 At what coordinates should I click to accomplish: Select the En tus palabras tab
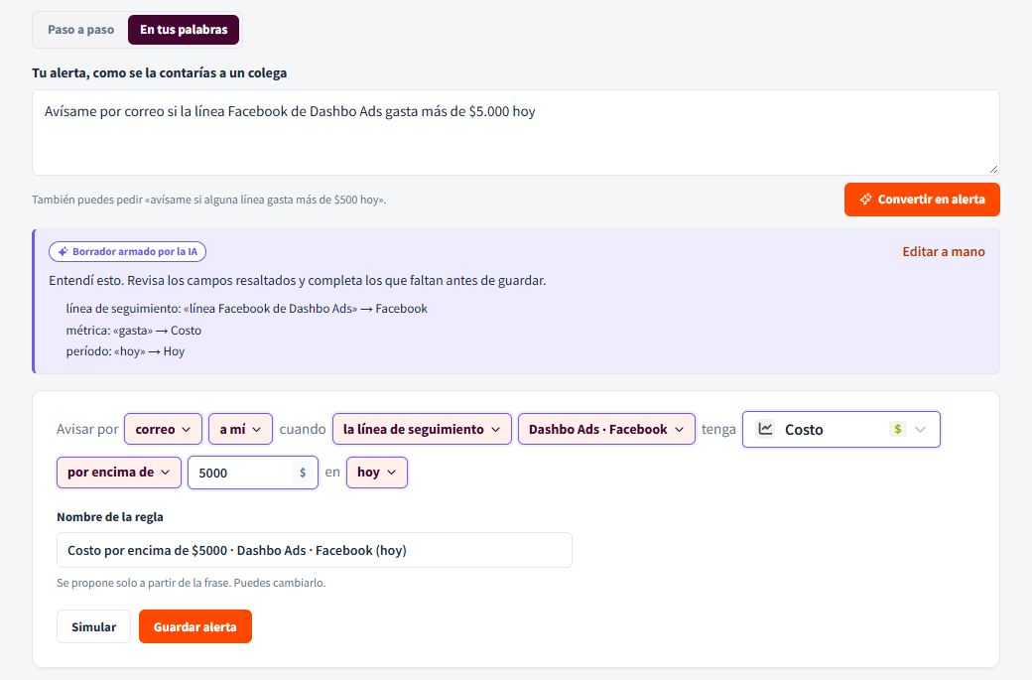[184, 30]
